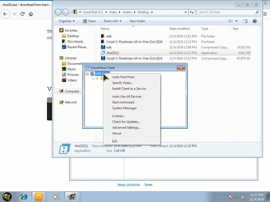Select Check for Updates... entry
Image resolution: width=270 pixels, height=202 pixels.
click(126, 122)
